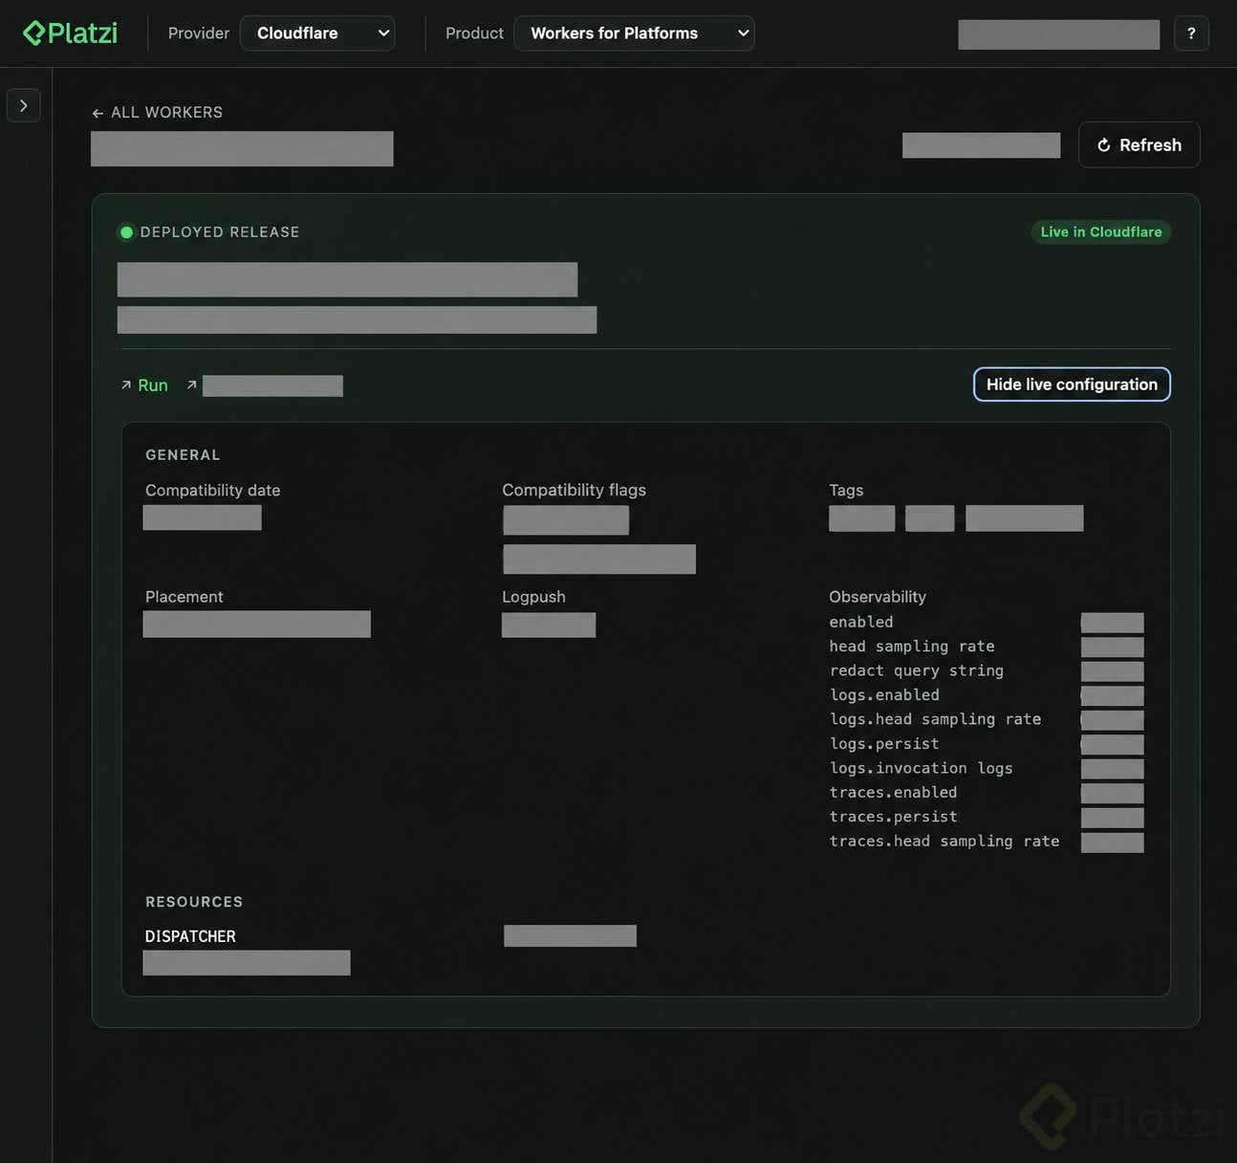
Task: Click the traces.enabled row
Action: [986, 793]
